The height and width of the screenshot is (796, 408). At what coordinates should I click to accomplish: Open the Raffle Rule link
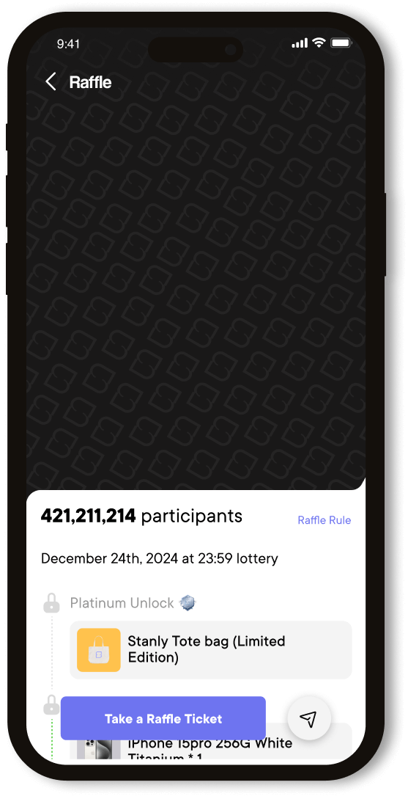pyautogui.click(x=324, y=520)
